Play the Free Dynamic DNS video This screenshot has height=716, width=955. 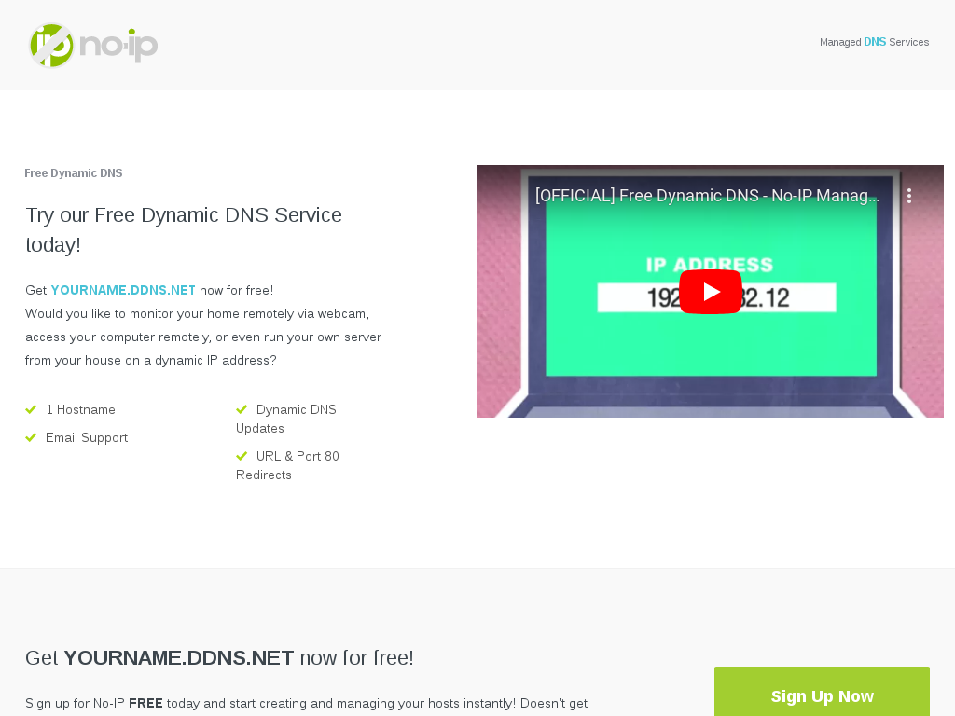(x=710, y=292)
